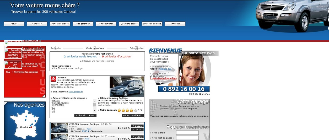Click scroll-up arrow of brand vehicle list

coord(95,101)
